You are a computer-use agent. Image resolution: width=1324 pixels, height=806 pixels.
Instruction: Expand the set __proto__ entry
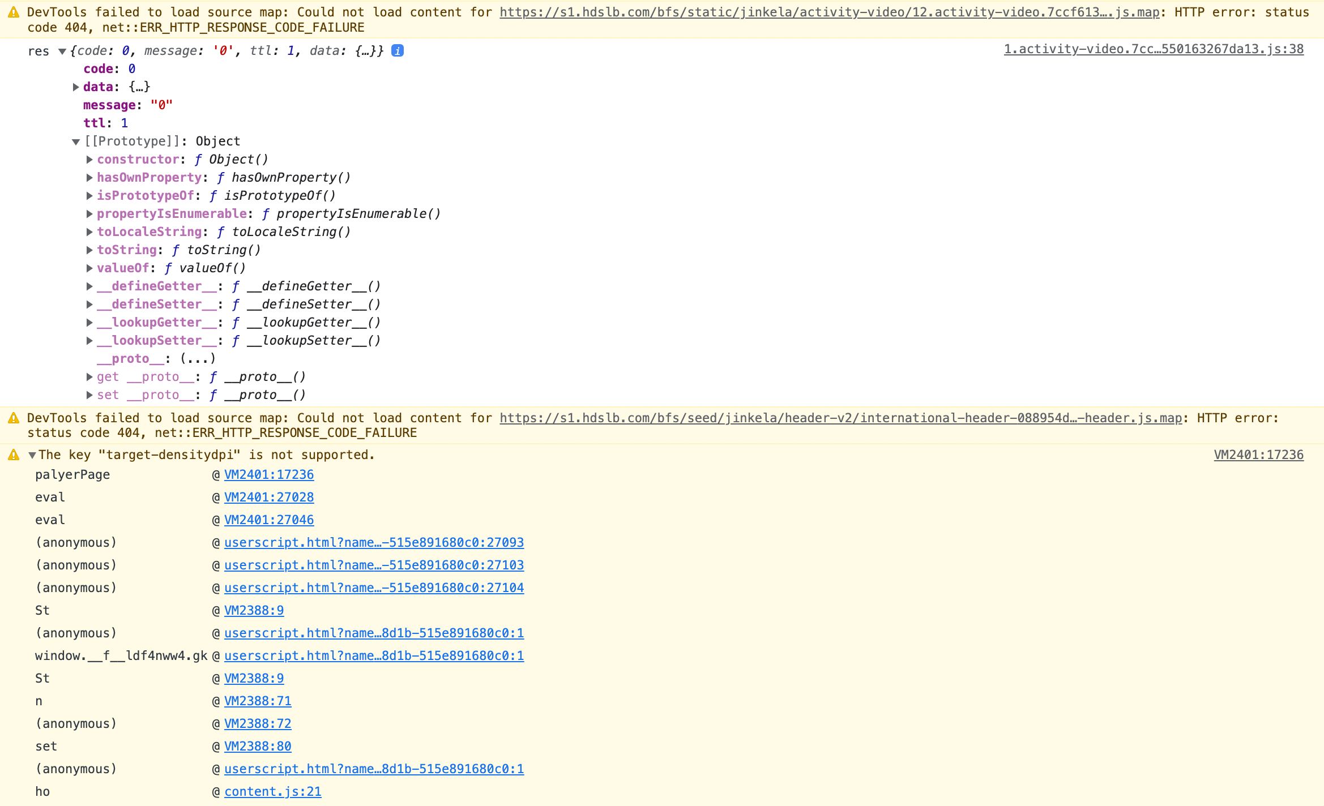(x=89, y=395)
